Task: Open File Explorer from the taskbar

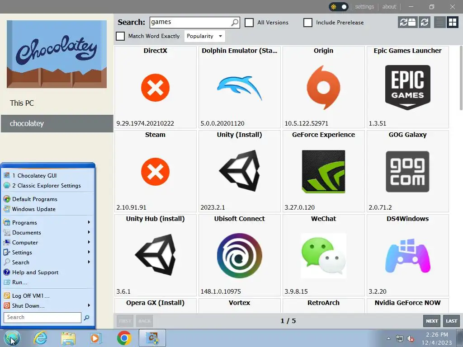Action: pyautogui.click(x=68, y=338)
